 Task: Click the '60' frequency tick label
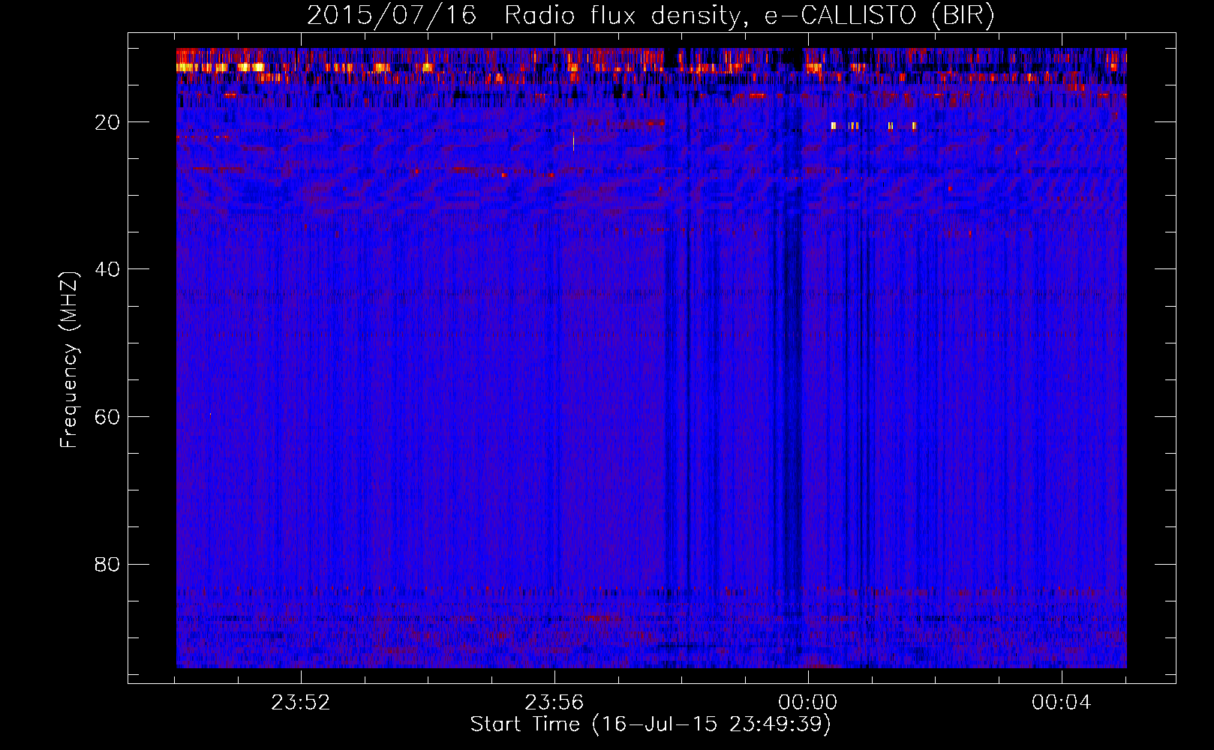tap(107, 417)
